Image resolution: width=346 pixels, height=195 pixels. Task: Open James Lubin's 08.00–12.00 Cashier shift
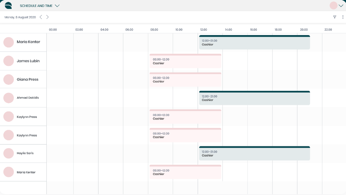tap(185, 61)
